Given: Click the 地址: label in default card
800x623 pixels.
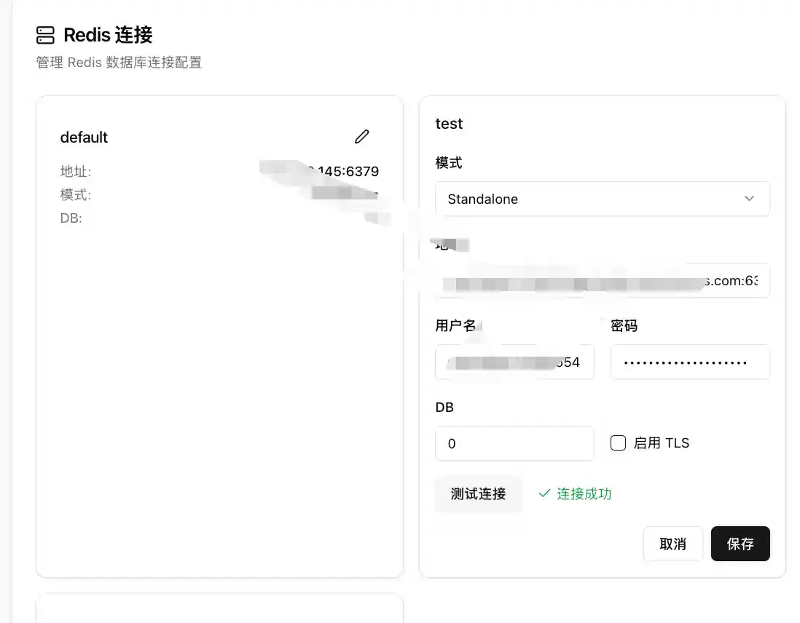Looking at the screenshot, I should [x=76, y=171].
